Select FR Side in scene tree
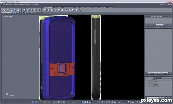Image resolution: width=173 pixels, height=104 pixels. pos(155,80)
